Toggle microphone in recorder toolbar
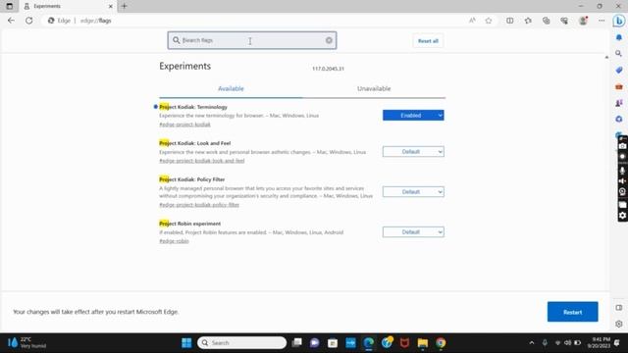This screenshot has height=353, width=628. click(622, 170)
